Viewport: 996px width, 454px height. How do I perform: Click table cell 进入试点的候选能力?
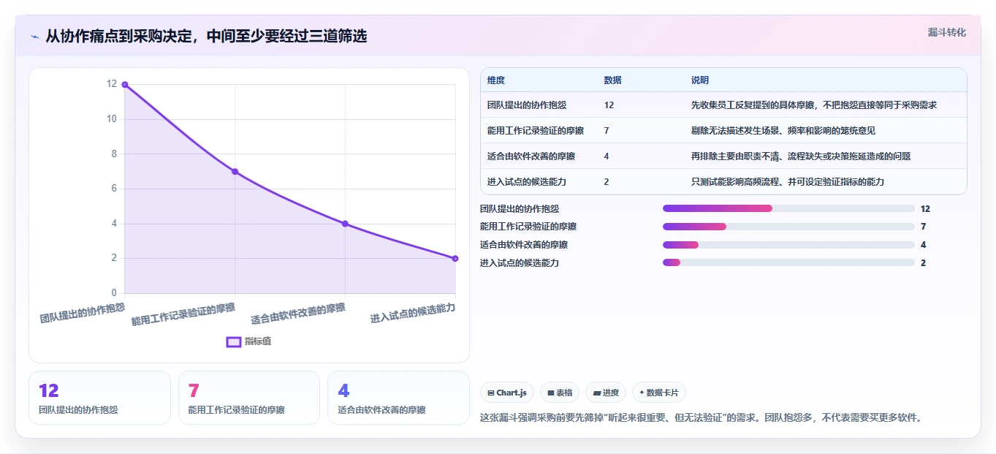pyautogui.click(x=527, y=182)
